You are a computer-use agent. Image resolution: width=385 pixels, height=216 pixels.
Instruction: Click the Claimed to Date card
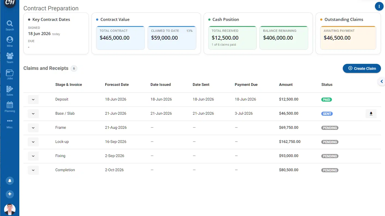click(x=172, y=38)
